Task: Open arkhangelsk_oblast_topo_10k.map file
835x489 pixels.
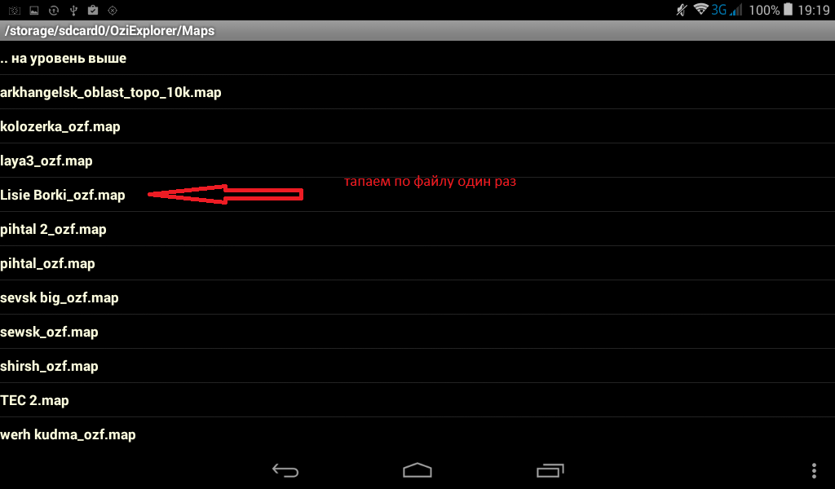Action: point(417,92)
